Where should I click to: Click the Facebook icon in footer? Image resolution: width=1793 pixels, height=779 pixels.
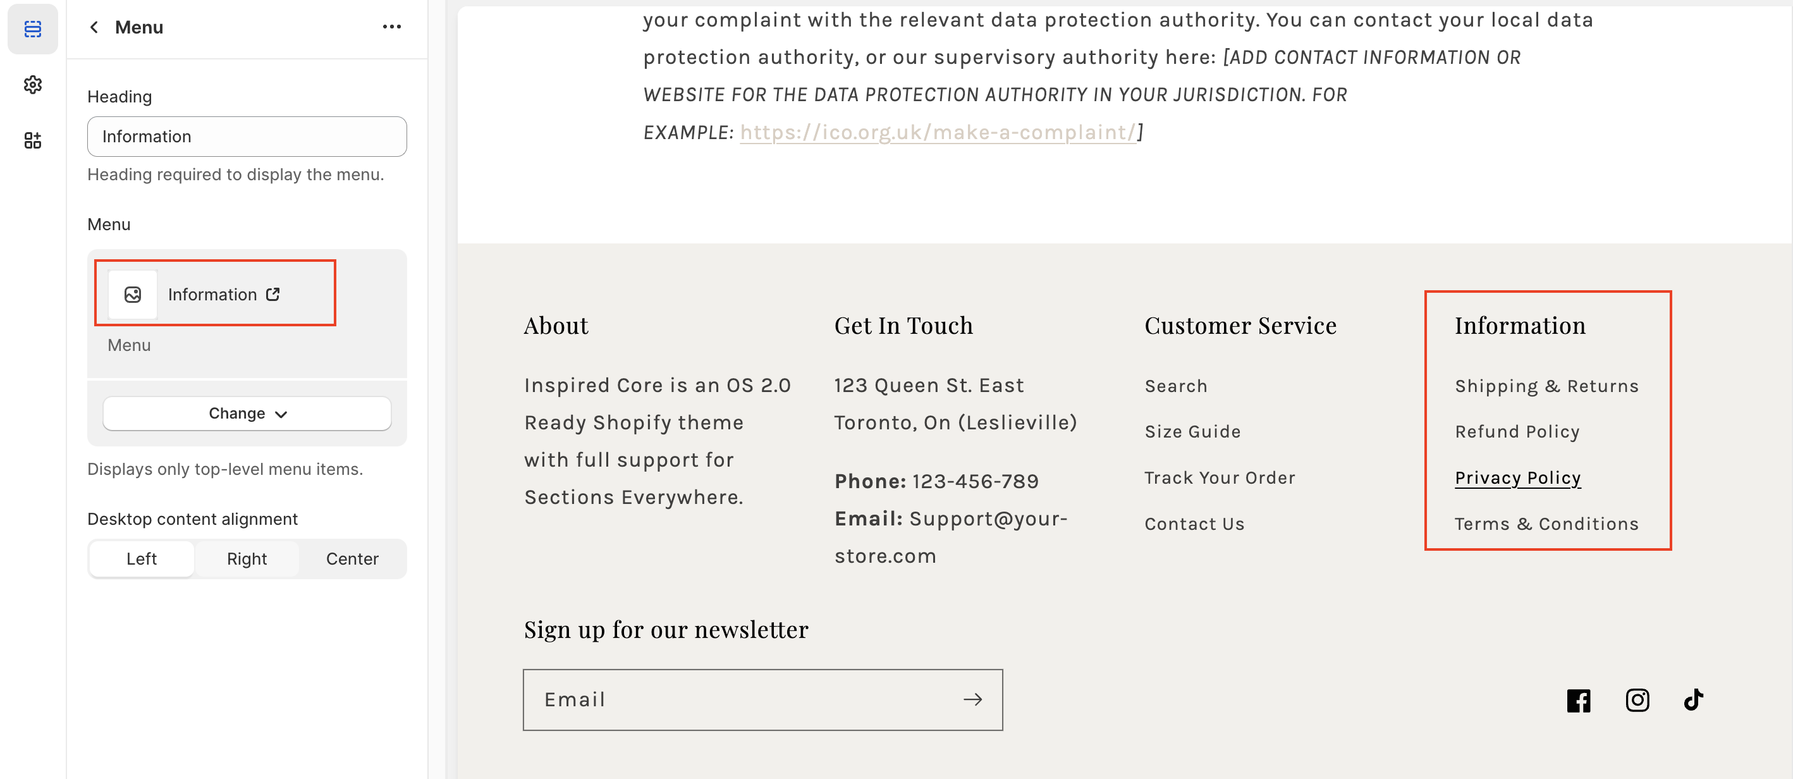point(1578,699)
